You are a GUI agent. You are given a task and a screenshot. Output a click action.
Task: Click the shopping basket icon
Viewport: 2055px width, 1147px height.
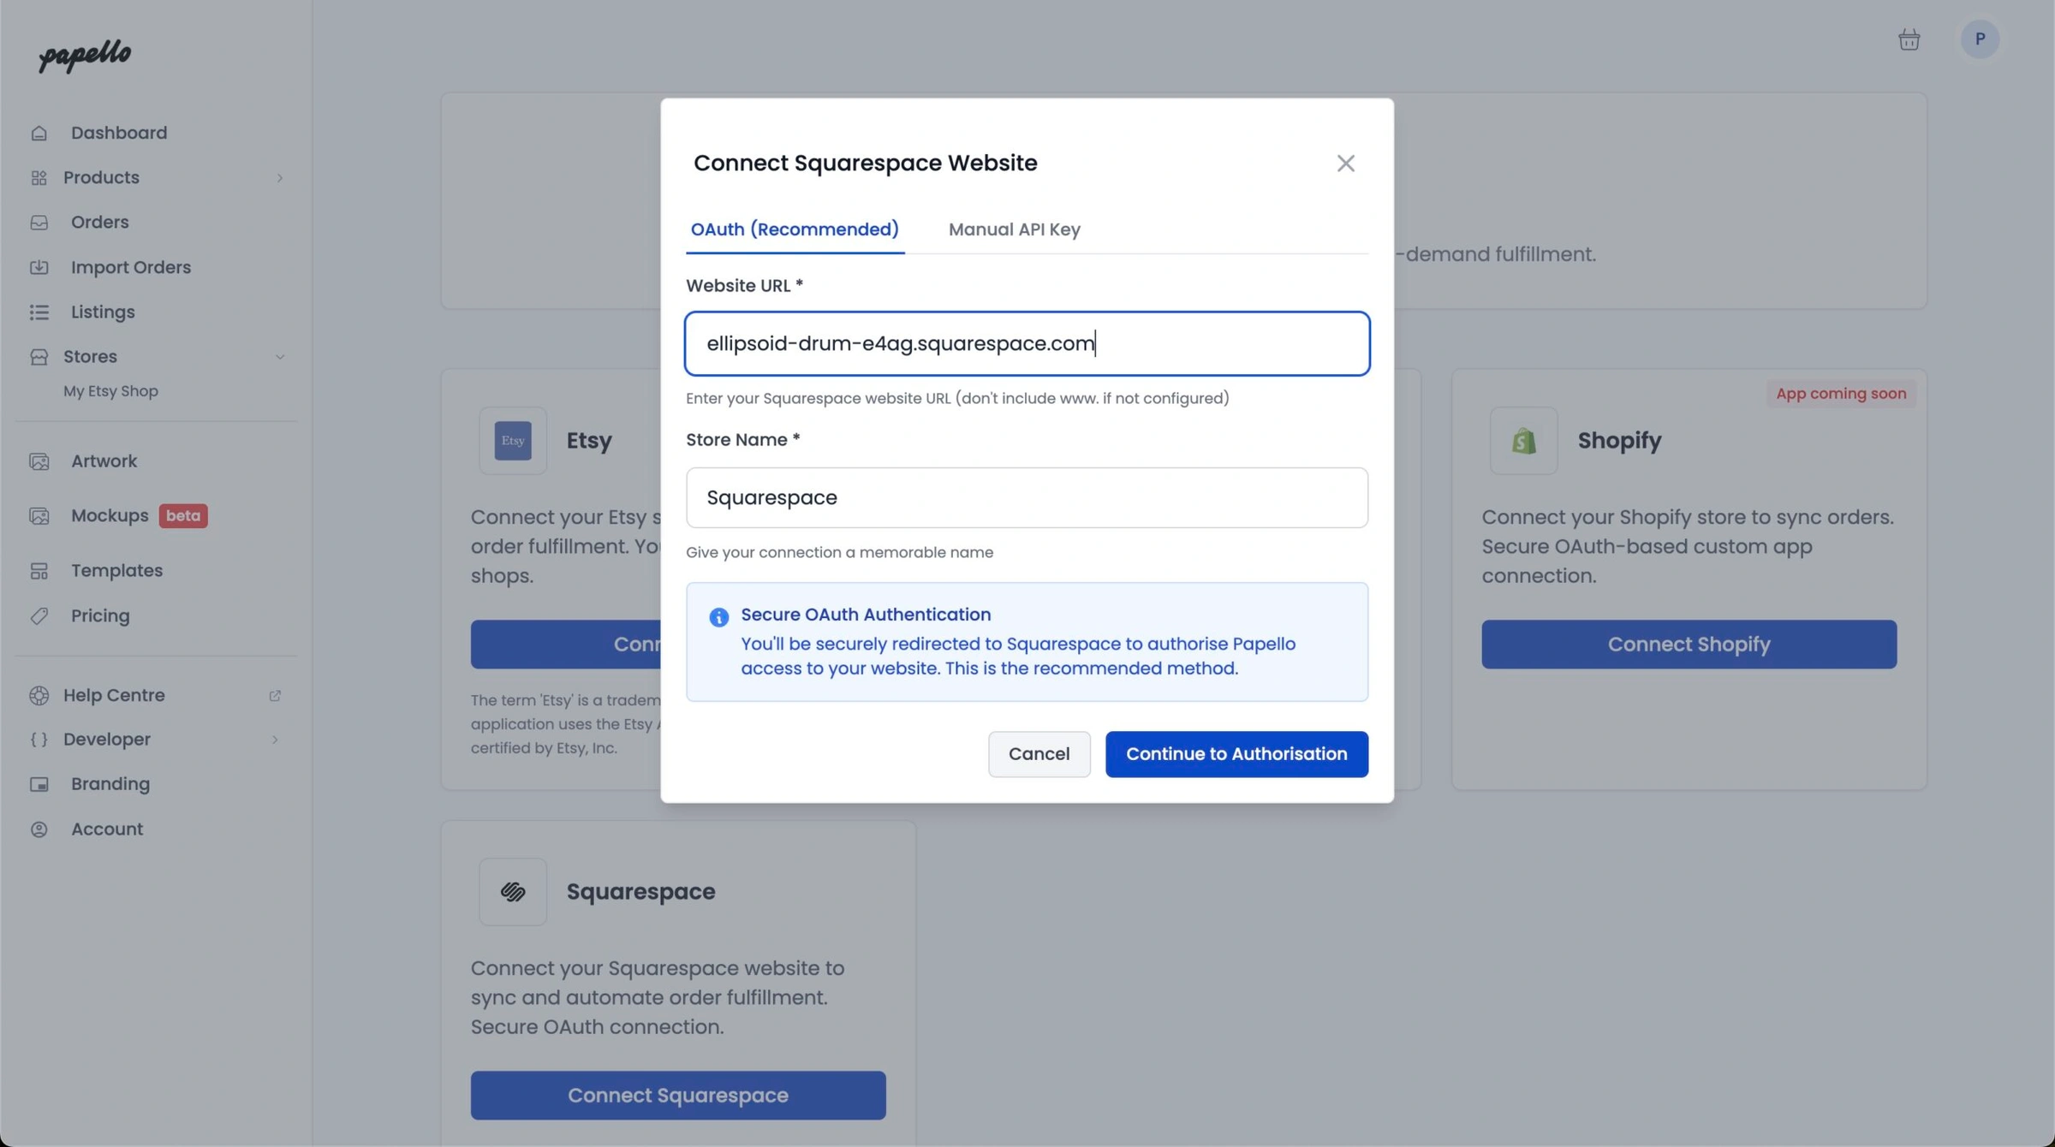(1909, 39)
